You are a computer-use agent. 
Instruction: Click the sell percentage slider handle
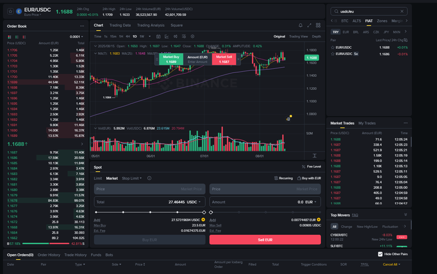tap(211, 212)
